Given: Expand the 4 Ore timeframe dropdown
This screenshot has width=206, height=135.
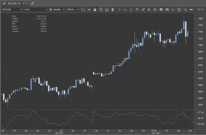Looking at the screenshot, I should tap(35, 10).
